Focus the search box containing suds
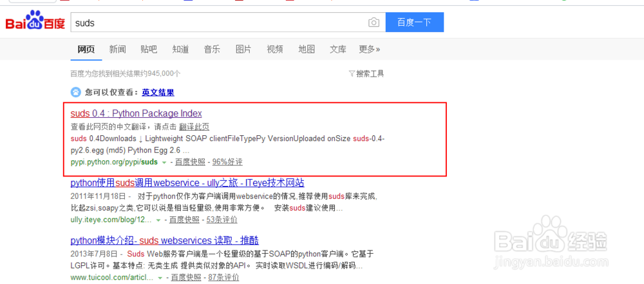The height and width of the screenshot is (284, 644). (229, 23)
